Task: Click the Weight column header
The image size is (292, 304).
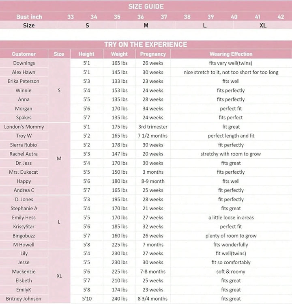Action: [119, 54]
